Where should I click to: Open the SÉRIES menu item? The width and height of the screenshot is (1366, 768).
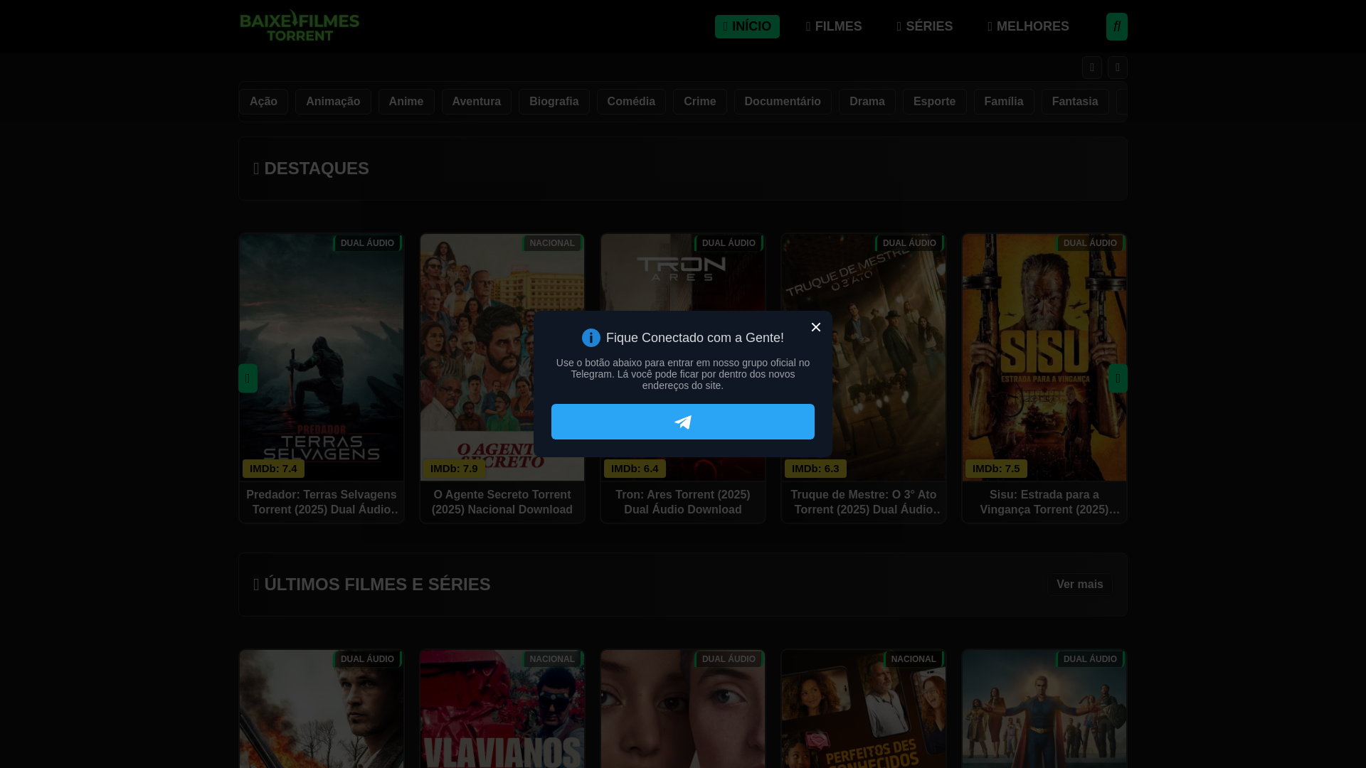tap(924, 26)
